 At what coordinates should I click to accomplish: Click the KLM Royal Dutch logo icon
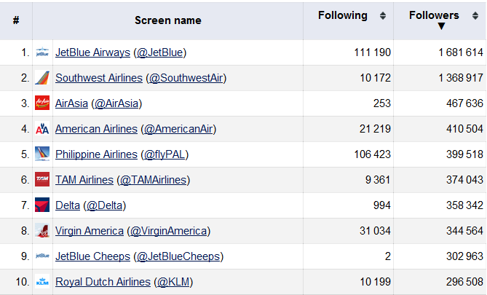[x=42, y=282]
